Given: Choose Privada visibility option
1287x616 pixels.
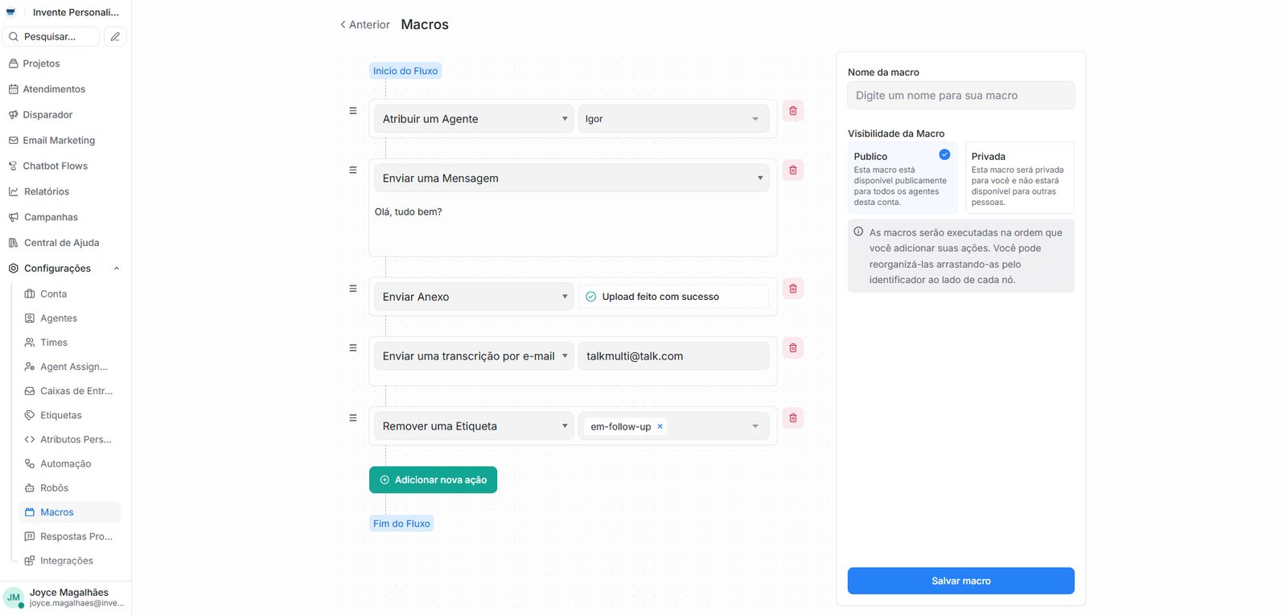Looking at the screenshot, I should tap(1019, 178).
